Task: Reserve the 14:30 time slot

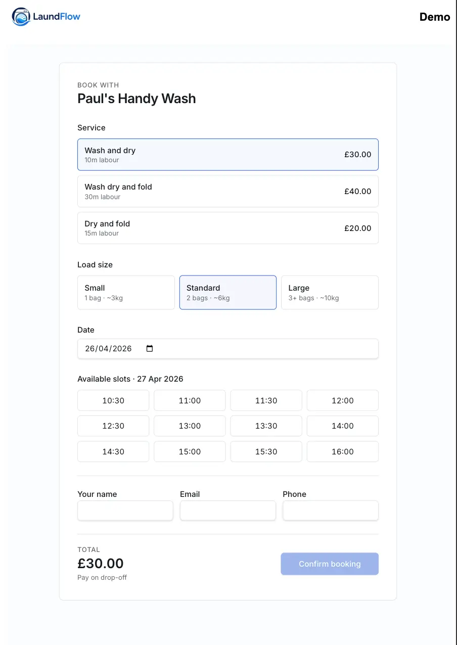Action: tap(113, 451)
